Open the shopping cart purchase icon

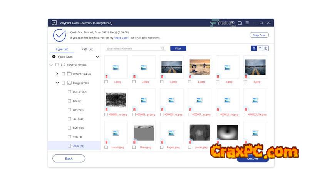click(211, 23)
